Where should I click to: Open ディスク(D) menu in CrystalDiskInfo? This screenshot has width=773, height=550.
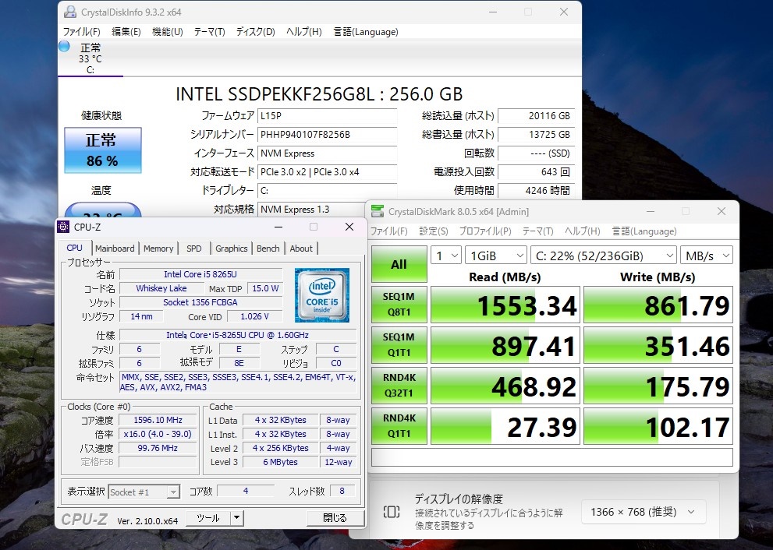[x=255, y=31]
